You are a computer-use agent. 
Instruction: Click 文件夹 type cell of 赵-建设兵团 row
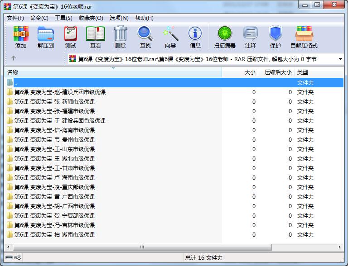point(305,92)
